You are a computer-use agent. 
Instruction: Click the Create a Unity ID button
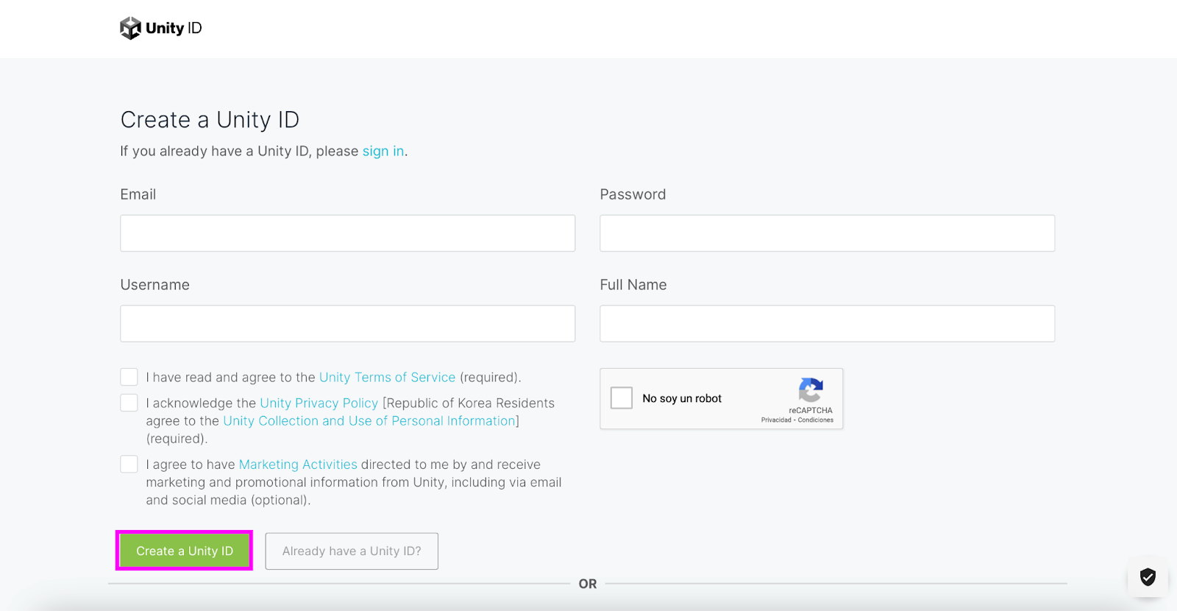coord(185,551)
